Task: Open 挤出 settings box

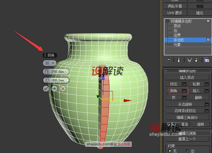Action: point(184,84)
